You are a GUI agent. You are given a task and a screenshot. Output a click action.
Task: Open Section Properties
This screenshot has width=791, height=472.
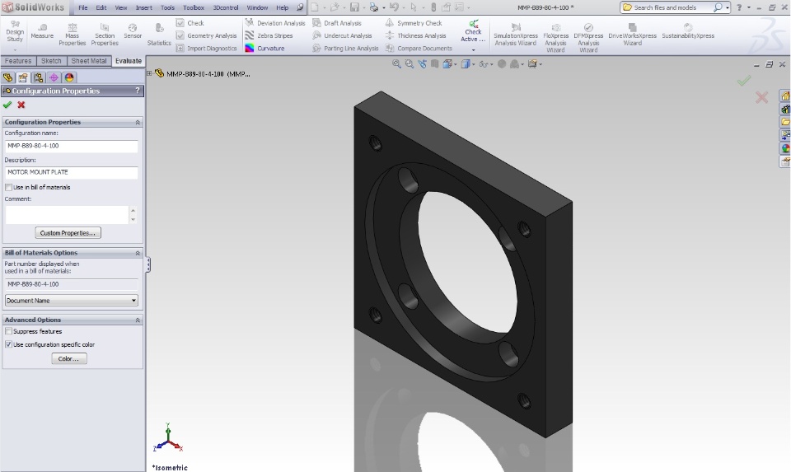(x=105, y=35)
